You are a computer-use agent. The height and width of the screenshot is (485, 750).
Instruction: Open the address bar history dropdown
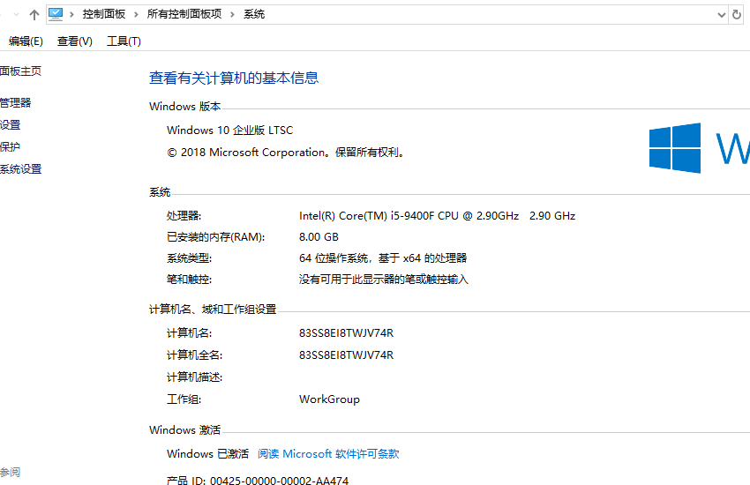coord(721,14)
